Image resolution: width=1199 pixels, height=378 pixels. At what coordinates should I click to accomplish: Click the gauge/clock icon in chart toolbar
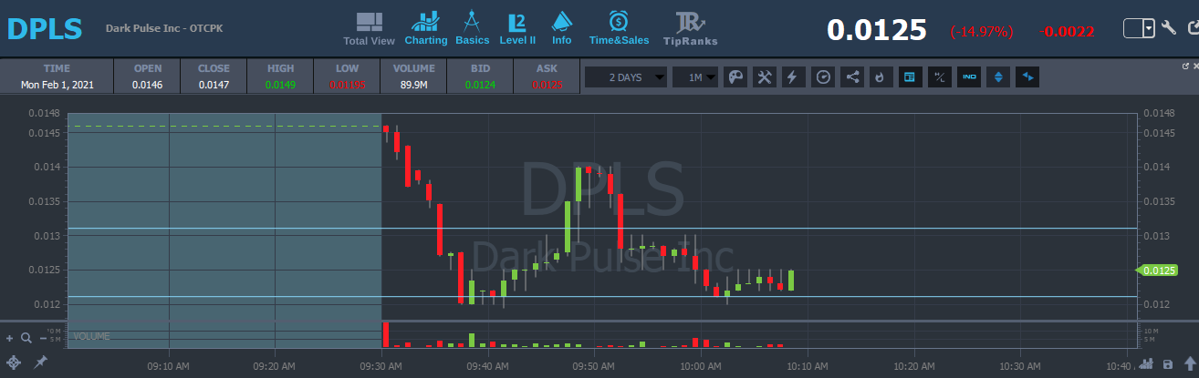[823, 77]
